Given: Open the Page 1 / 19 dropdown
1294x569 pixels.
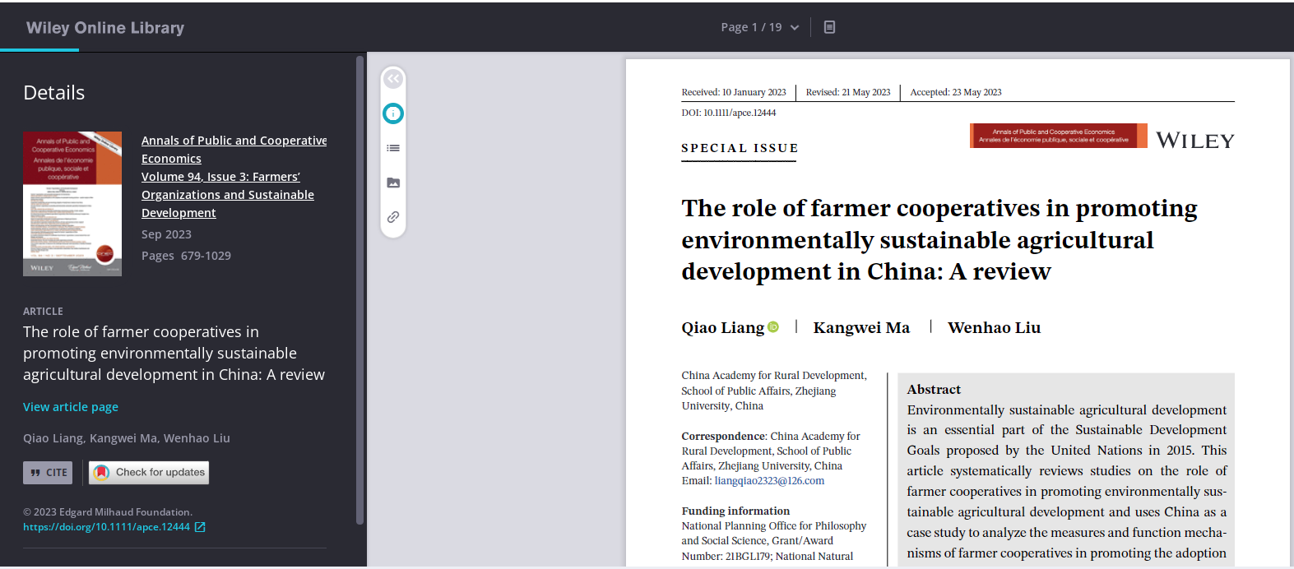Looking at the screenshot, I should pyautogui.click(x=759, y=27).
